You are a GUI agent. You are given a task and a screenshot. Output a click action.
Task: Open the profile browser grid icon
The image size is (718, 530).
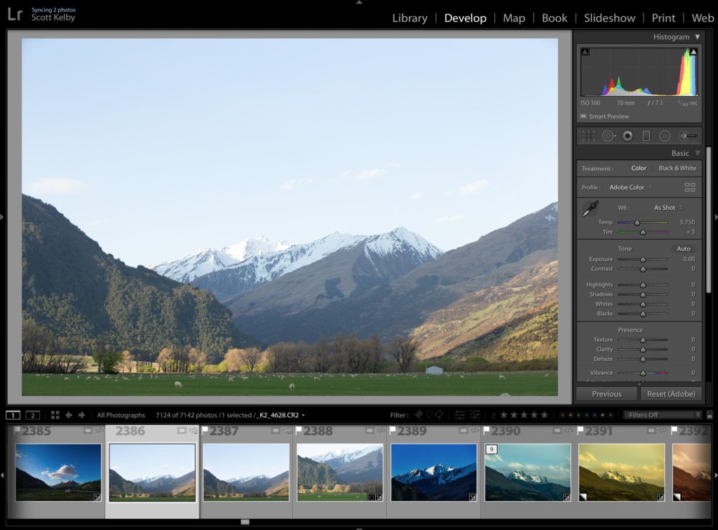pos(690,187)
